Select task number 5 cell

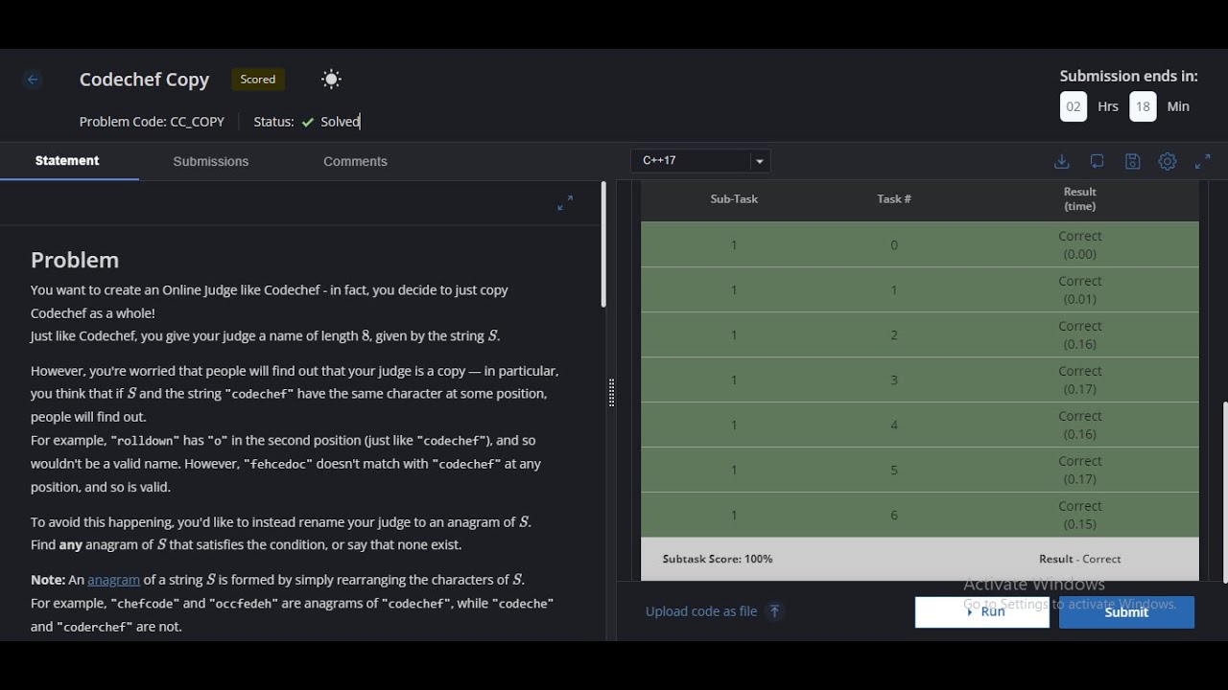coord(894,471)
